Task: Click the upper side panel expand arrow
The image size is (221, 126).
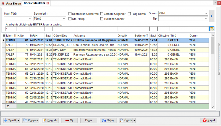Action: coord(219,45)
